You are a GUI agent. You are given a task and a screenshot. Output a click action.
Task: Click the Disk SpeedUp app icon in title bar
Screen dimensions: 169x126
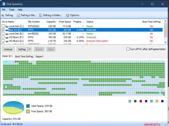tap(4, 4)
